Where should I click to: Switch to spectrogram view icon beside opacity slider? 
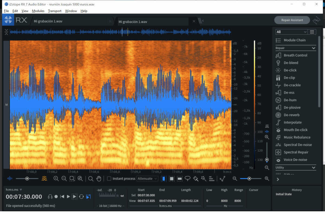[44, 179]
